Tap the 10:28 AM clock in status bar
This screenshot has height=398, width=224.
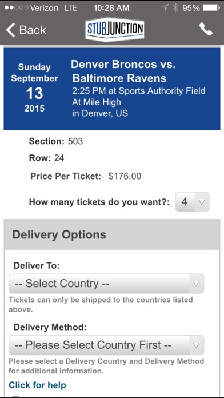pyautogui.click(x=111, y=7)
